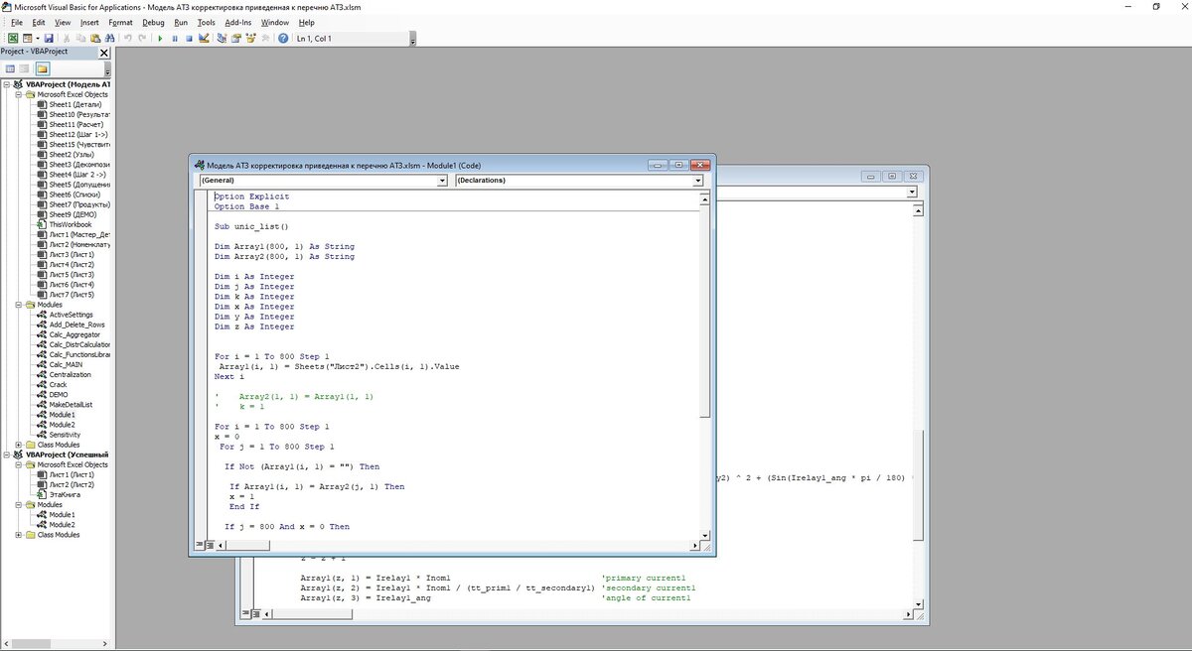Image resolution: width=1192 pixels, height=651 pixels.
Task: Select ThisWorkbook in project tree
Action: pos(70,224)
